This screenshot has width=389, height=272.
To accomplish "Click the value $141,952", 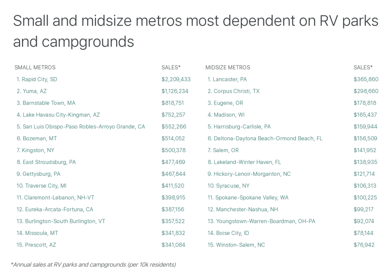I will coord(365,150).
